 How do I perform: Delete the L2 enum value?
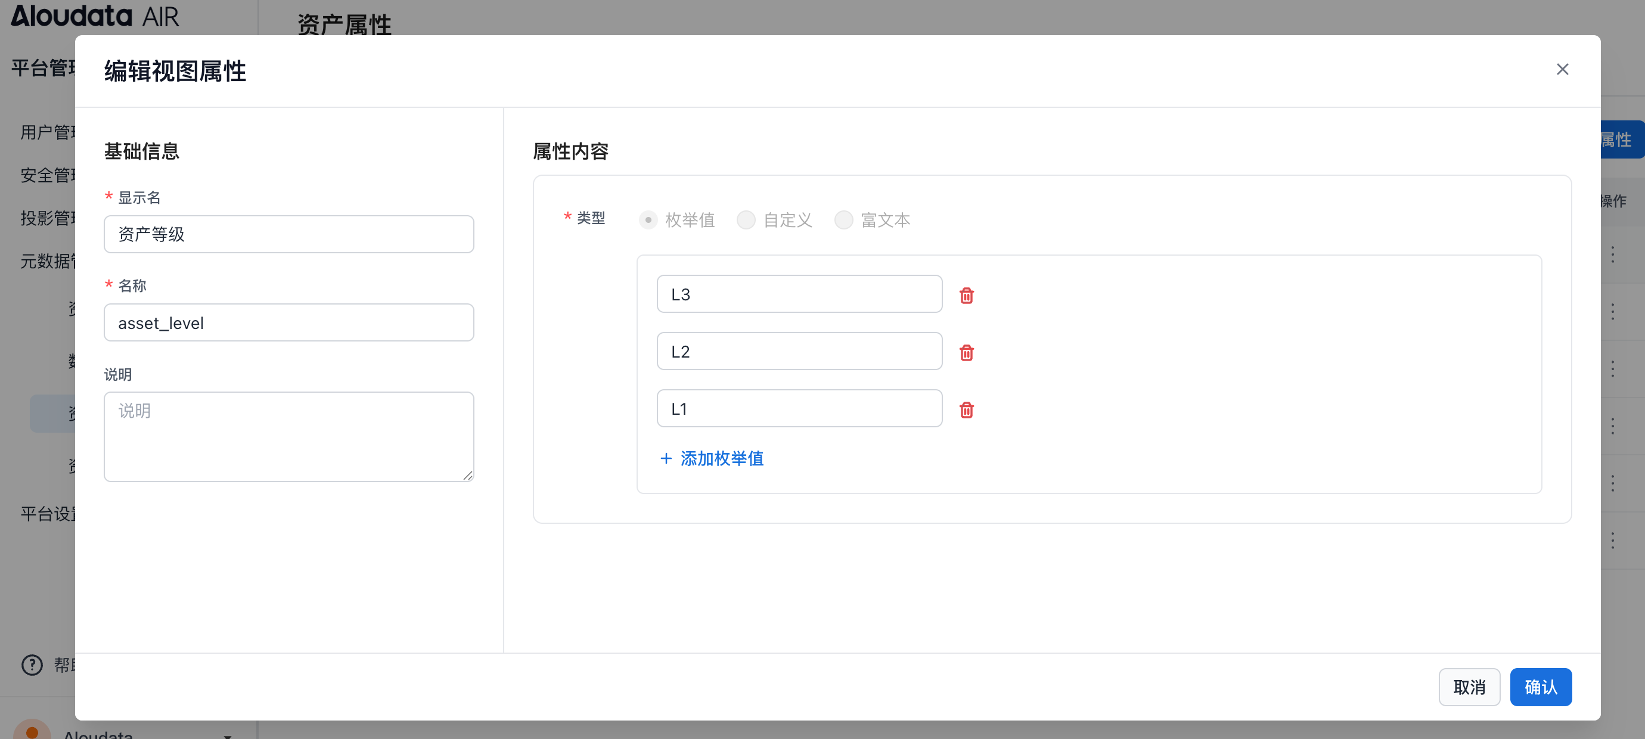(966, 353)
